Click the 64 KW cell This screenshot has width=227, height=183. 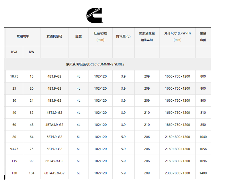(32, 137)
